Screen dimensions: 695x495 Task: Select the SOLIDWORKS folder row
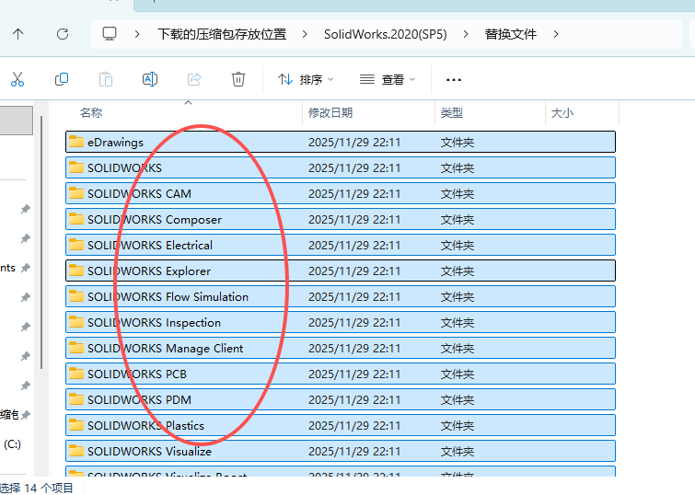[341, 167]
